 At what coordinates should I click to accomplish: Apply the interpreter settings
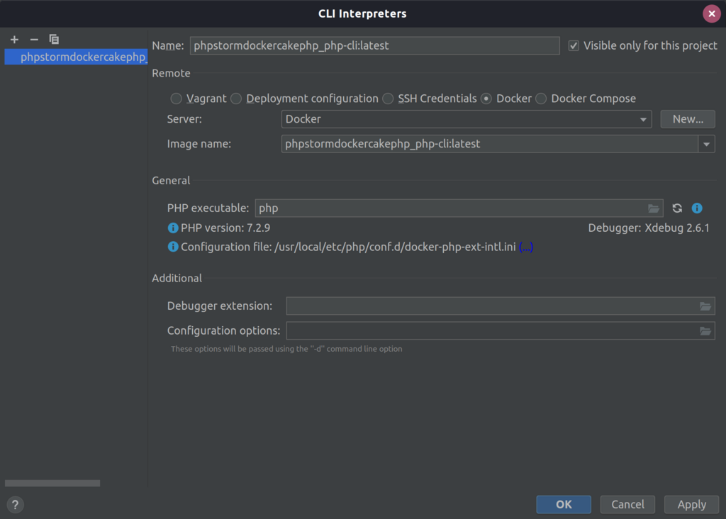coord(691,504)
